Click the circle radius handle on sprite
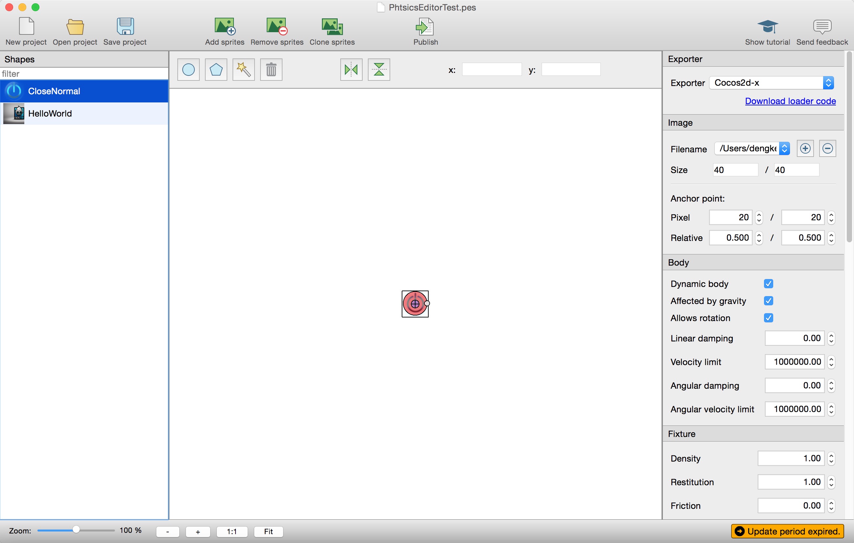Viewport: 854px width, 543px height. tap(427, 303)
